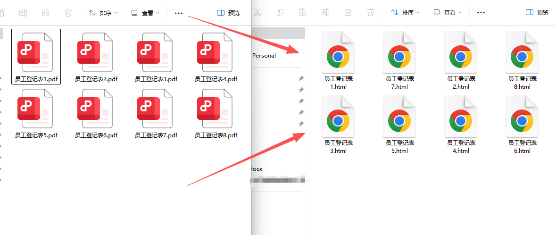Select the Chrome icon of 员工登记表2.html

tap(461, 52)
